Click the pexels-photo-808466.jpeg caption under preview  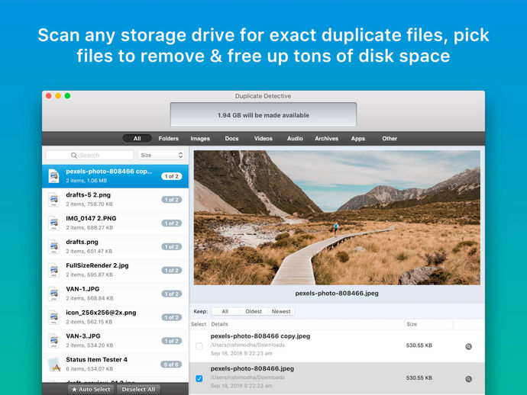337,293
